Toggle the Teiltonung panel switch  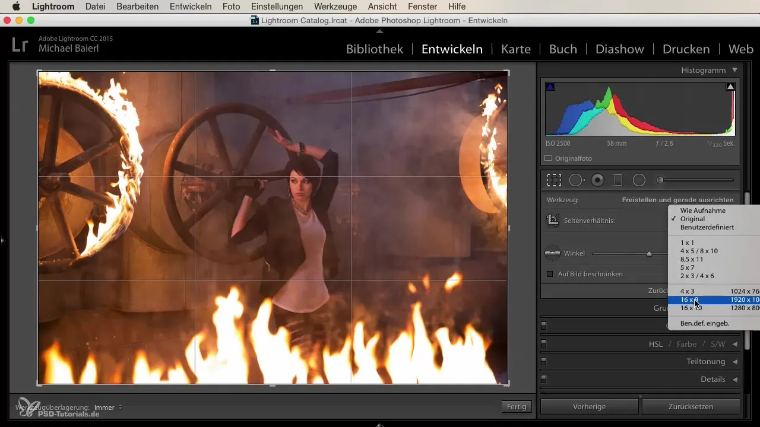pyautogui.click(x=543, y=361)
